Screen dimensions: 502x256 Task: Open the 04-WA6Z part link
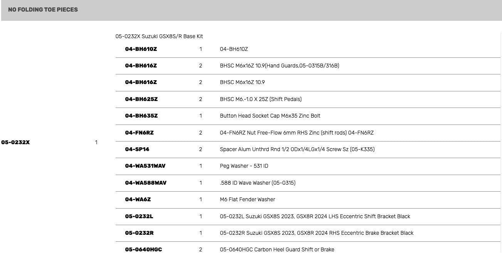(138, 199)
